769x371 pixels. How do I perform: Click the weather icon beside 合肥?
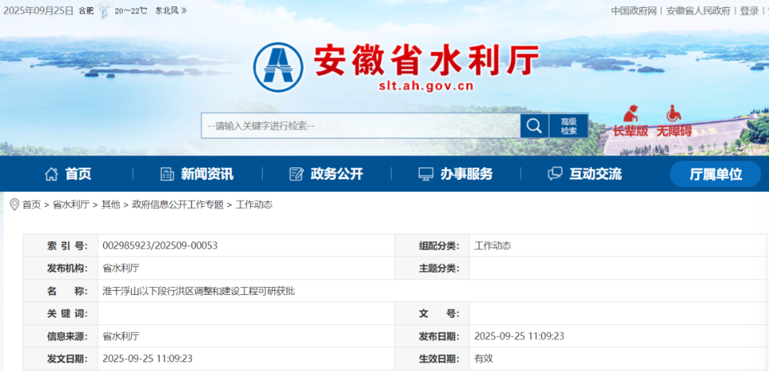[105, 11]
